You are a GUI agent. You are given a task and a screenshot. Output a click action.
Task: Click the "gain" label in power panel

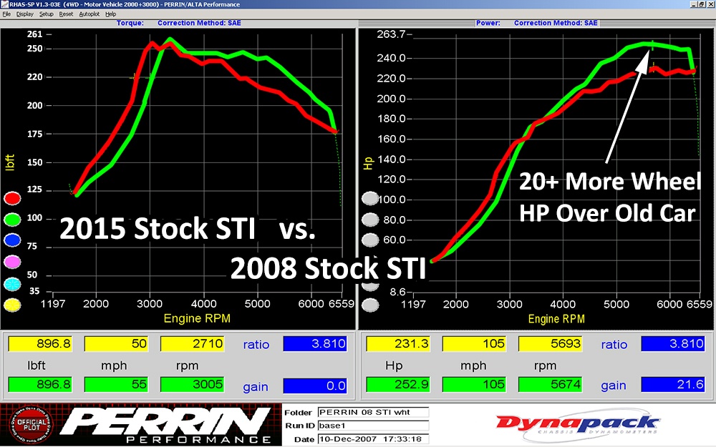614,386
